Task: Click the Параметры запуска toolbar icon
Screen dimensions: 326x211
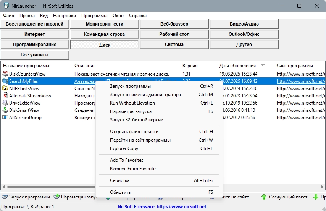Action: coord(56,197)
